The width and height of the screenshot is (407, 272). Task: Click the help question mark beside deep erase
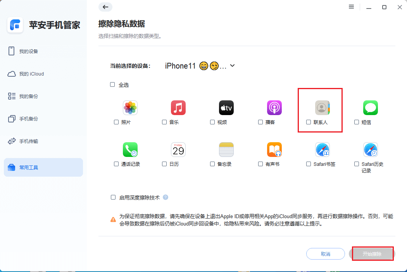[x=166, y=198]
